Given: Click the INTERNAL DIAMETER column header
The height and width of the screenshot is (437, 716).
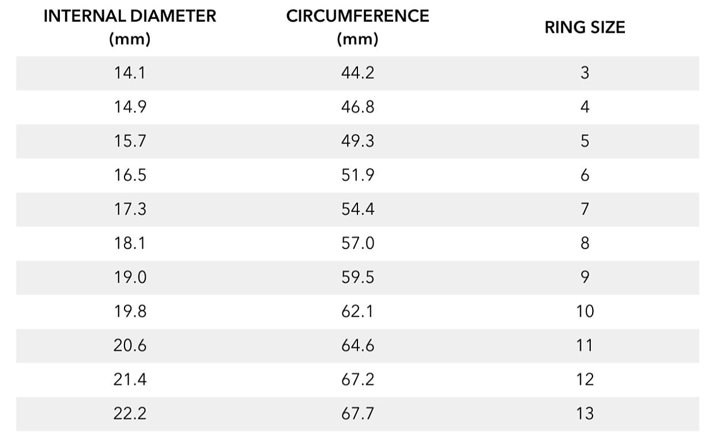Looking at the screenshot, I should pos(130,27).
